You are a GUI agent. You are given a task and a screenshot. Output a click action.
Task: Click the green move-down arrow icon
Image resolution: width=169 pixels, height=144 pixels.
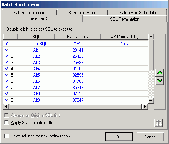(x=160, y=81)
